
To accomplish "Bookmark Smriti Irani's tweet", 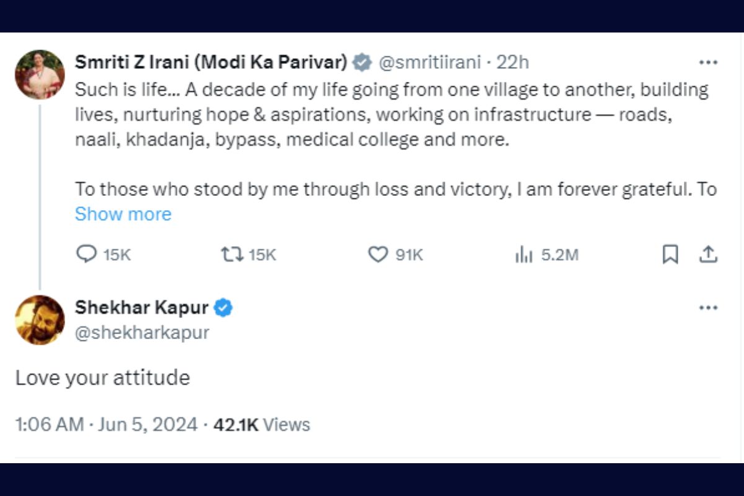I will tap(670, 254).
